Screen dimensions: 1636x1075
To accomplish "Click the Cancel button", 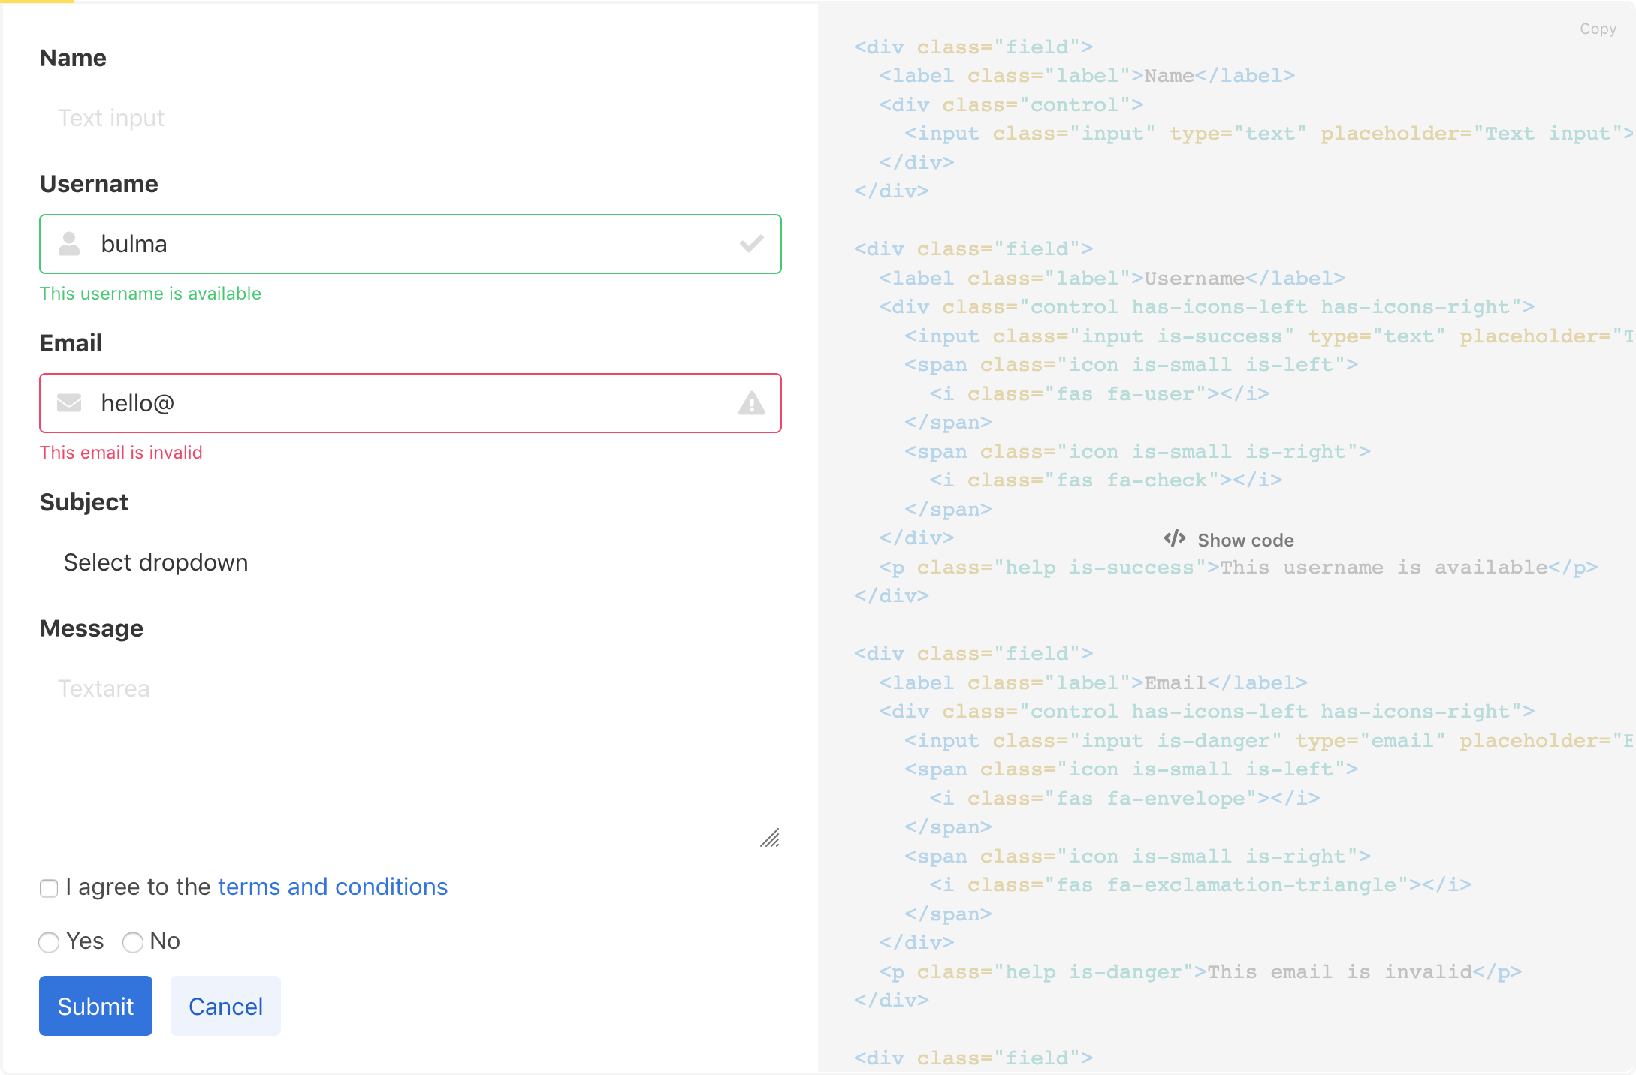I will [225, 1006].
